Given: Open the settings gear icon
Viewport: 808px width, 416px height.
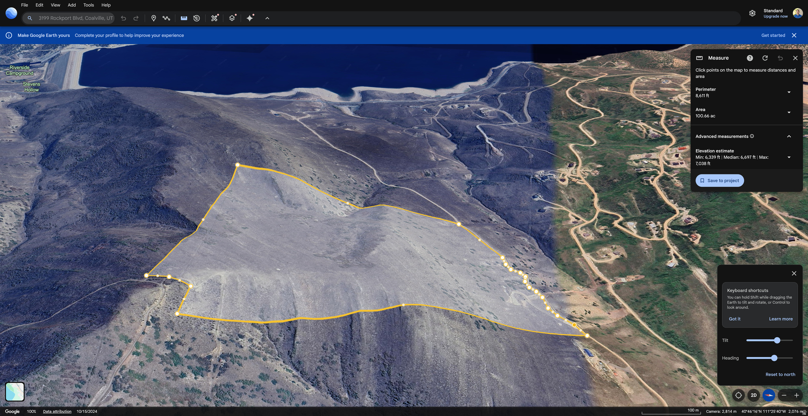Looking at the screenshot, I should 752,13.
